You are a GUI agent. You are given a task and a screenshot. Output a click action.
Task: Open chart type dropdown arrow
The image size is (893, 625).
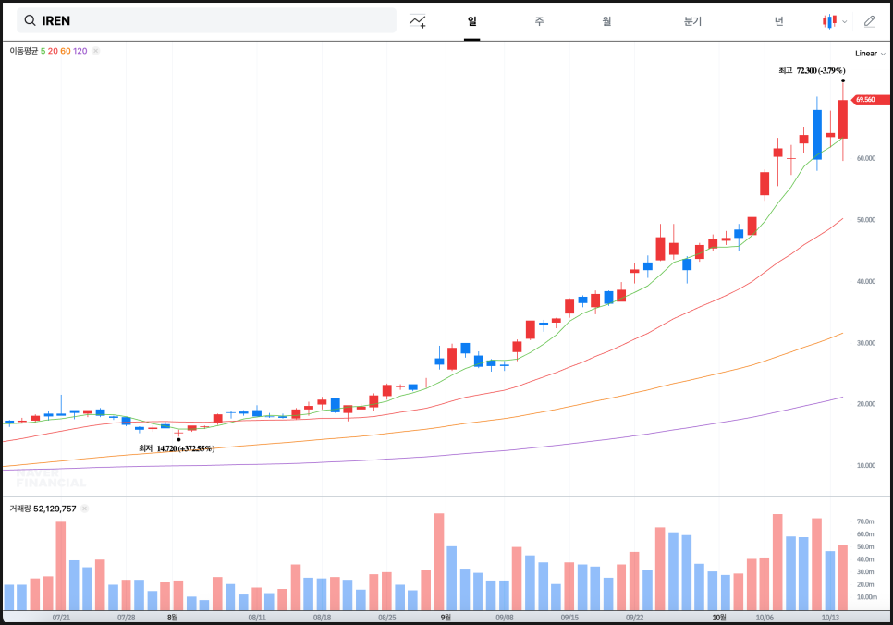tap(845, 21)
